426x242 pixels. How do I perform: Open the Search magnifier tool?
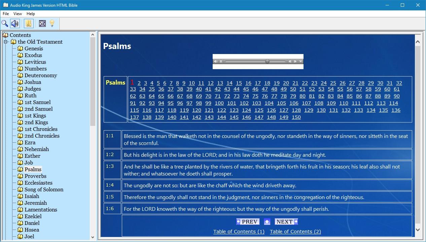coord(5,23)
